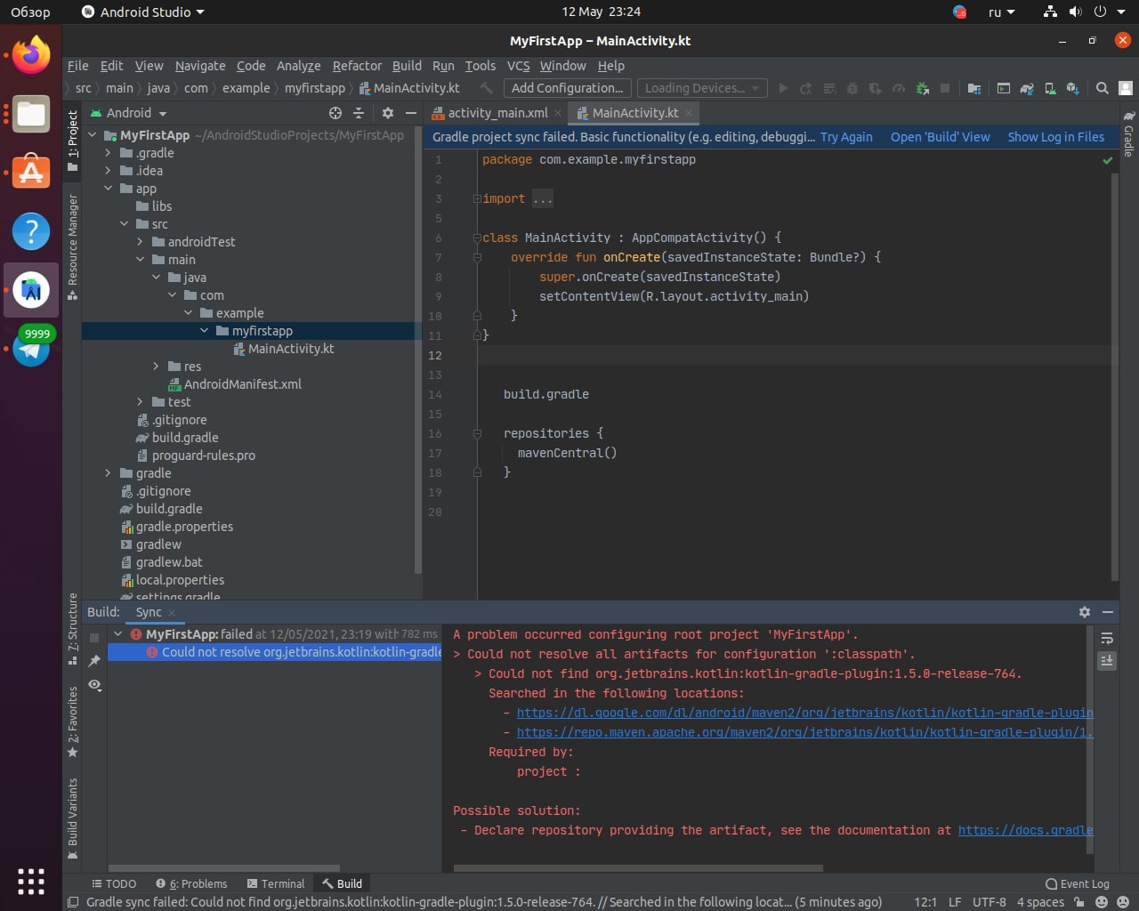Toggle the Structure tool window tab
This screenshot has width=1139, height=911.
(x=73, y=629)
